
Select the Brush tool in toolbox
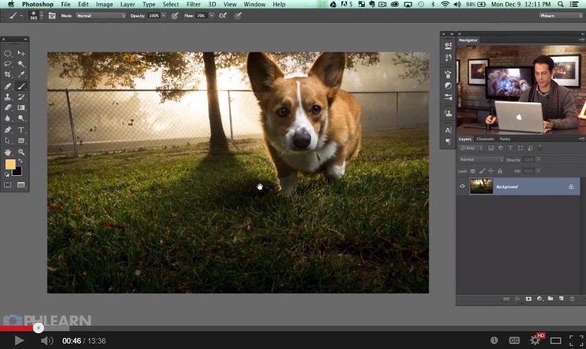point(21,86)
